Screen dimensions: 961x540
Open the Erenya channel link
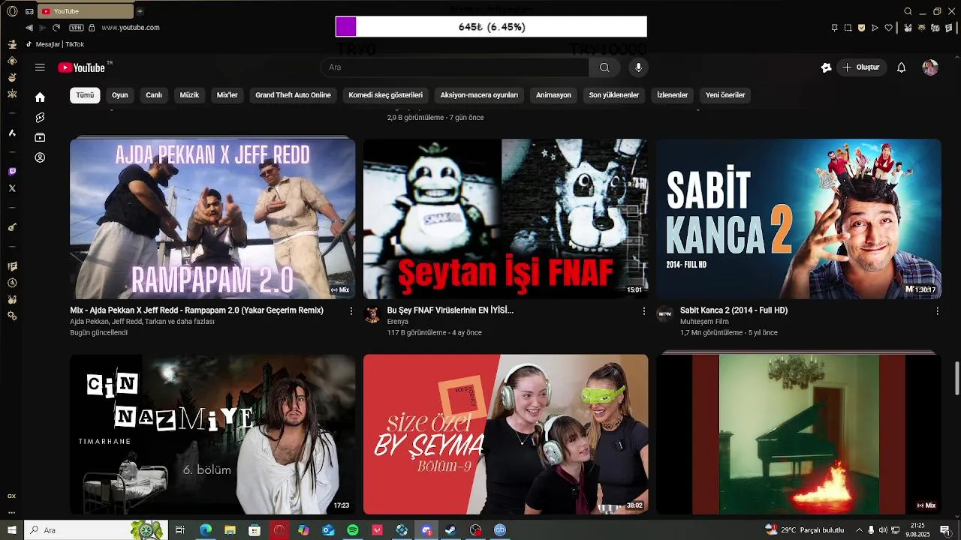point(398,322)
